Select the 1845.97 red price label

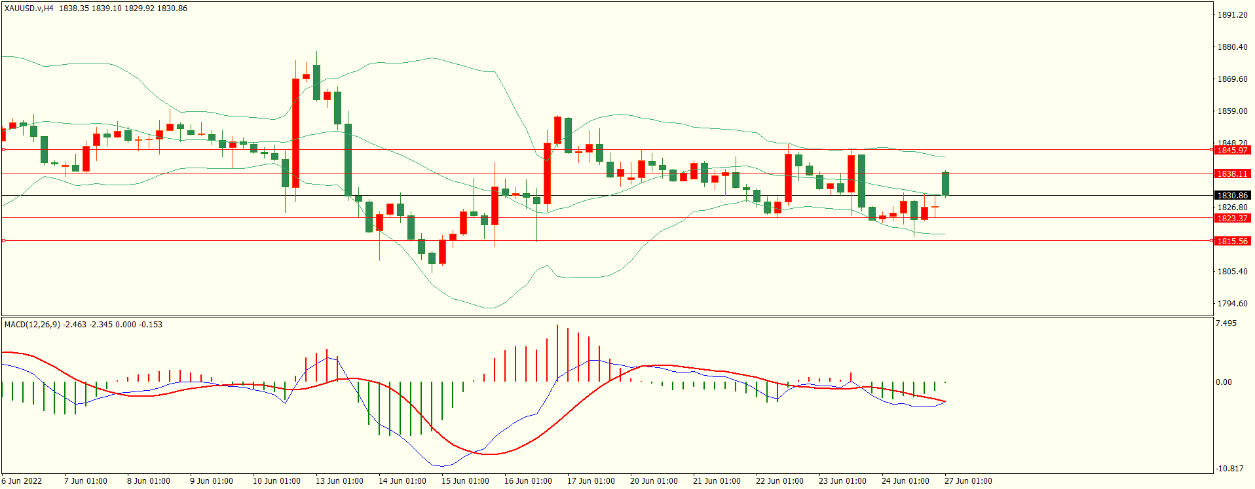(1232, 151)
